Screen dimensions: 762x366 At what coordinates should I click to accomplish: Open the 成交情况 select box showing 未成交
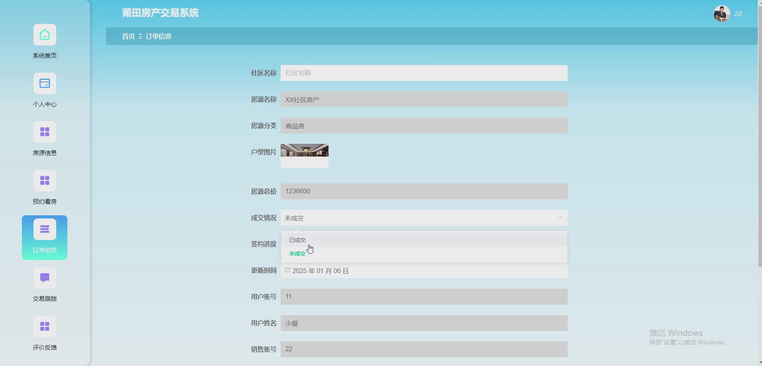pyautogui.click(x=424, y=218)
